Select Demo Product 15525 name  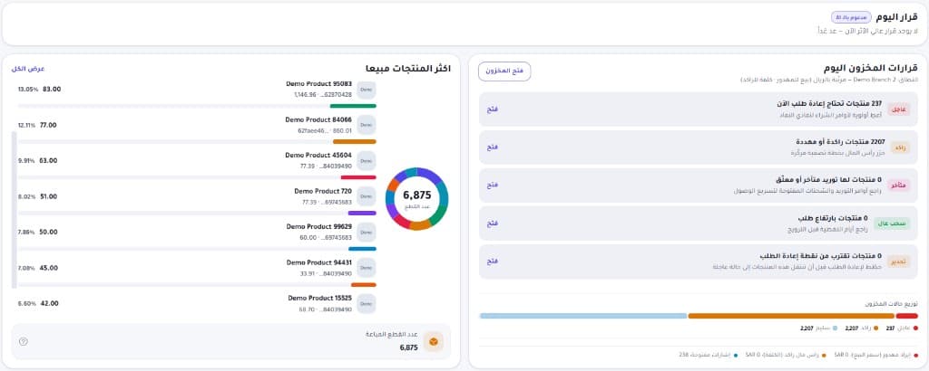[320, 298]
